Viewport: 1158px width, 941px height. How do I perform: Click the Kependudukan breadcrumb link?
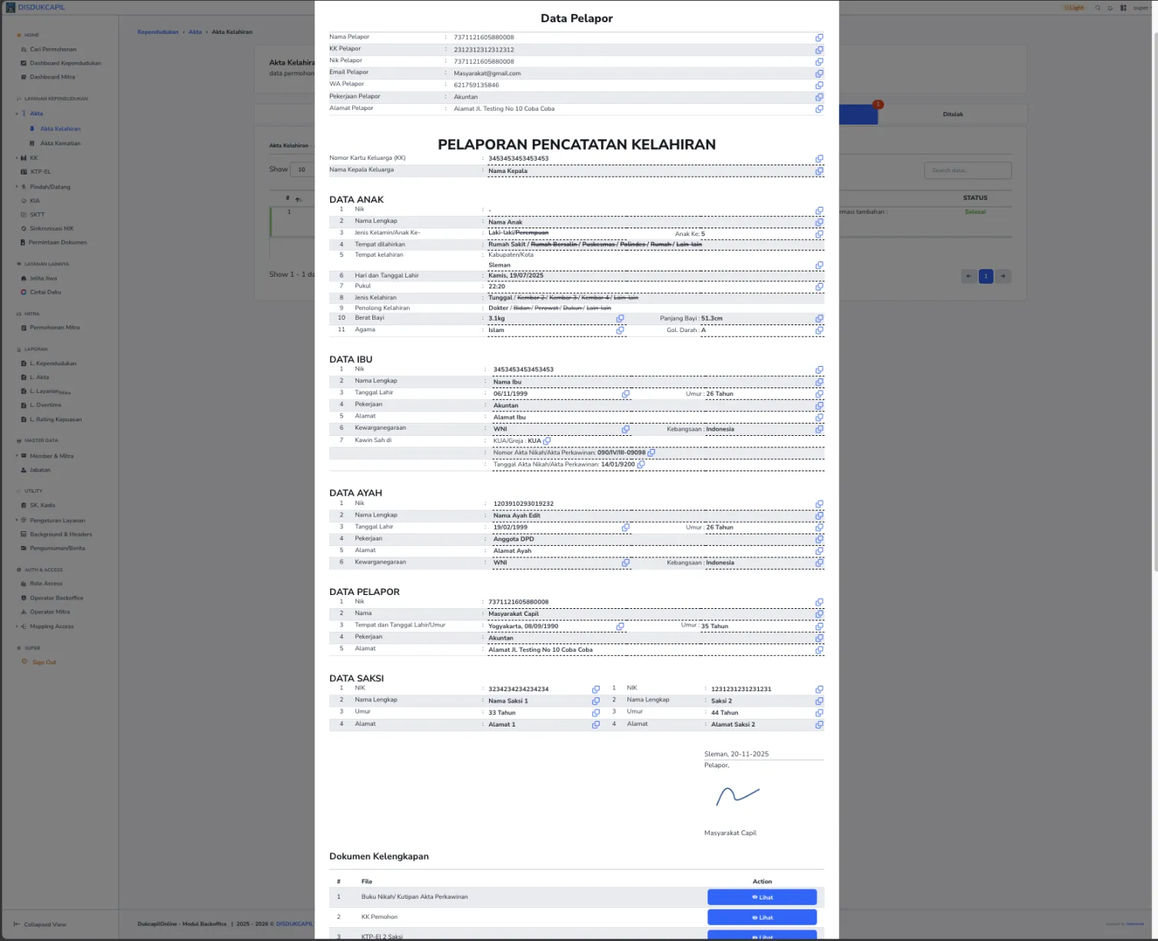pyautogui.click(x=158, y=32)
